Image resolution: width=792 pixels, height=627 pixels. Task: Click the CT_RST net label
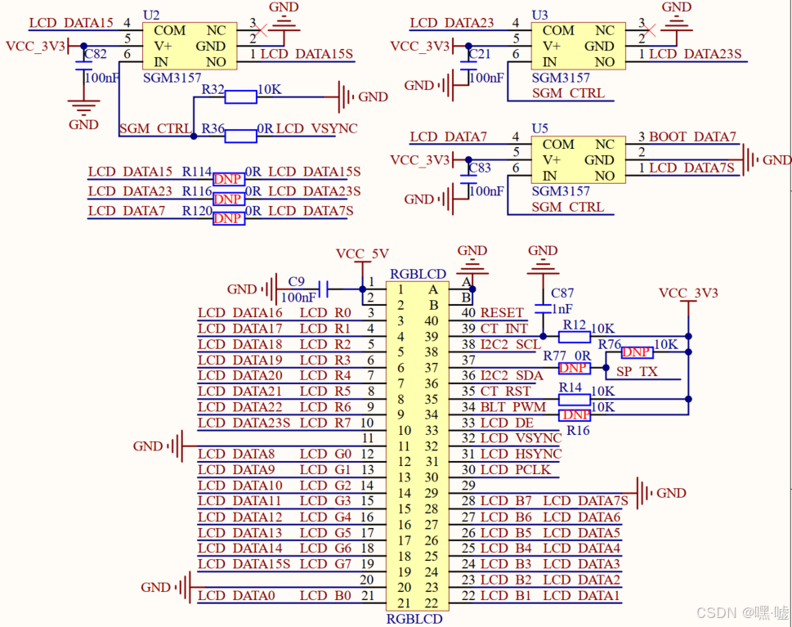(x=505, y=391)
